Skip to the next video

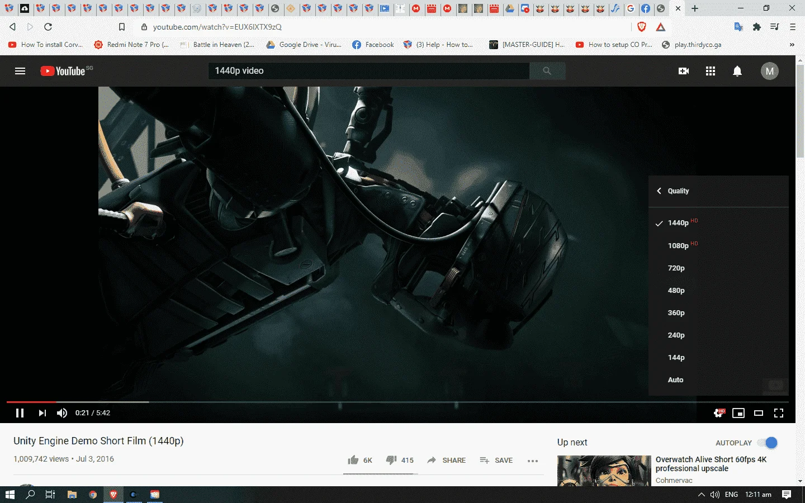(x=42, y=413)
